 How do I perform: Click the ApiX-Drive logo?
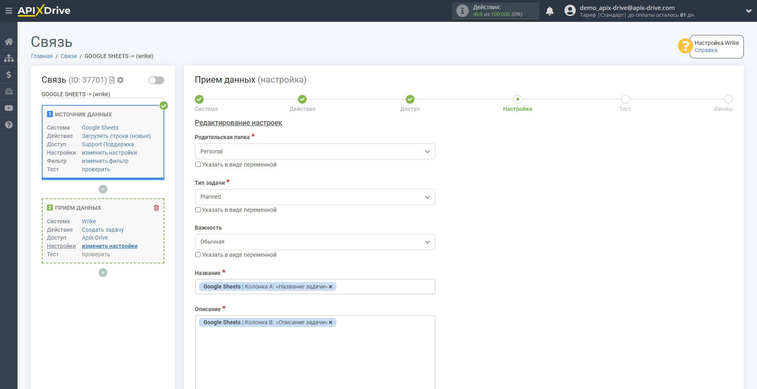(x=44, y=11)
